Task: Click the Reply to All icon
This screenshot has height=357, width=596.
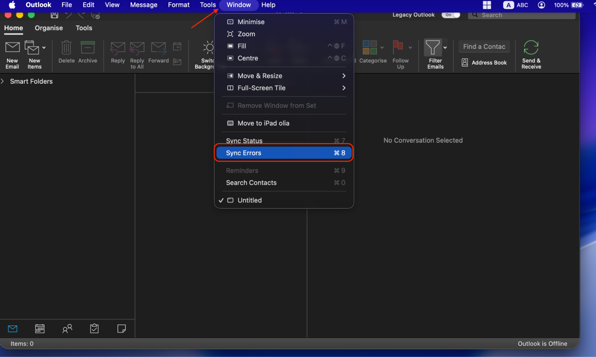Action: click(137, 48)
